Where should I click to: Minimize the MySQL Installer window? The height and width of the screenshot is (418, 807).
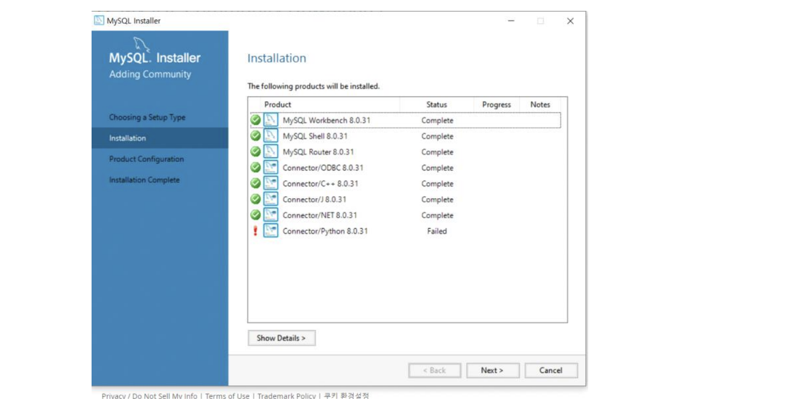pos(511,21)
